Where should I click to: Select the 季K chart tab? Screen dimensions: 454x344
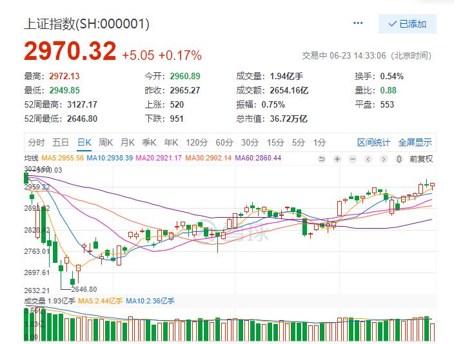pyautogui.click(x=150, y=142)
